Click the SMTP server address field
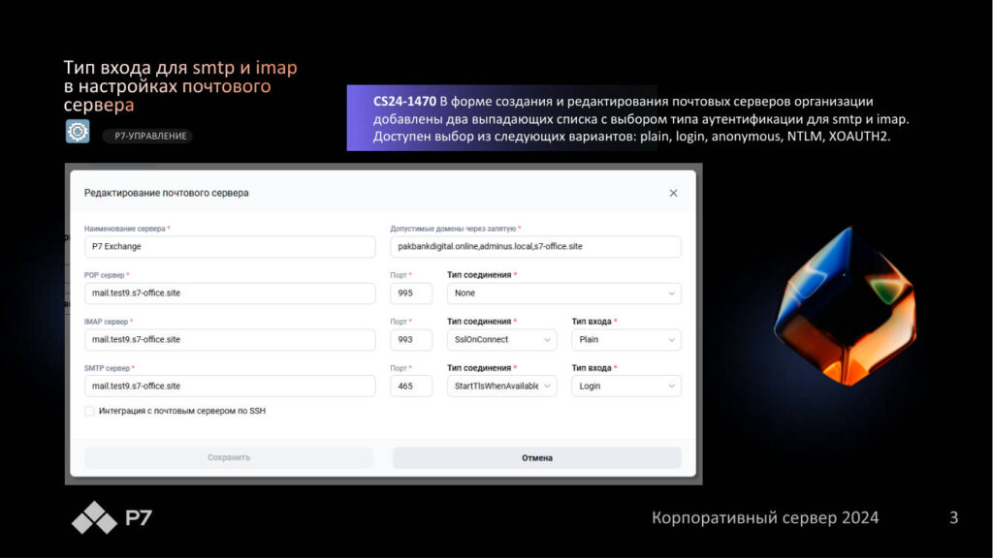This screenshot has height=558, width=993. pos(229,386)
